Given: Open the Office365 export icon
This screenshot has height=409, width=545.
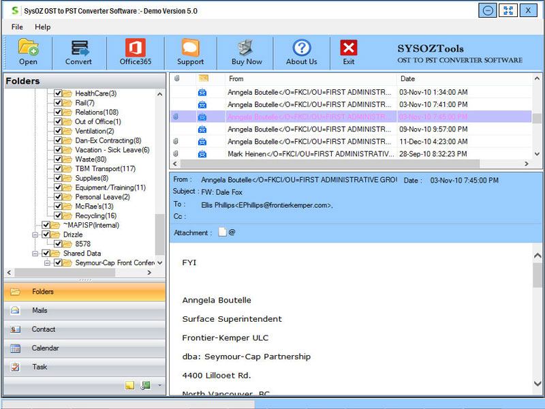Looking at the screenshot, I should pyautogui.click(x=135, y=47).
